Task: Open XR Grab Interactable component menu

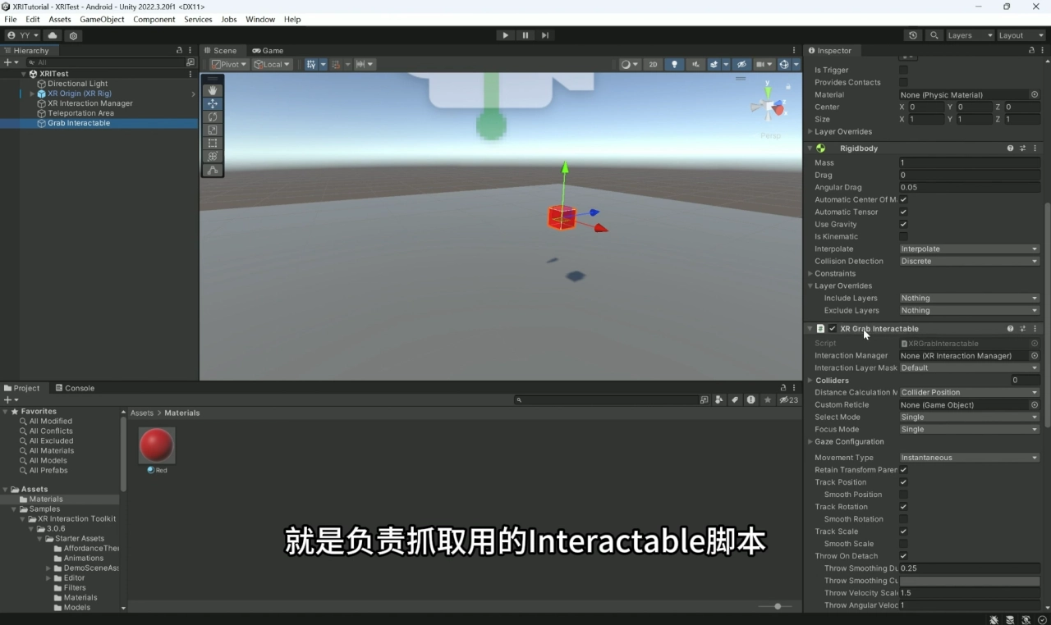Action: 1035,329
